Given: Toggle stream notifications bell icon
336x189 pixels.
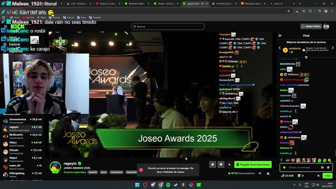Looking at the screenshot, I should click(x=212, y=165).
